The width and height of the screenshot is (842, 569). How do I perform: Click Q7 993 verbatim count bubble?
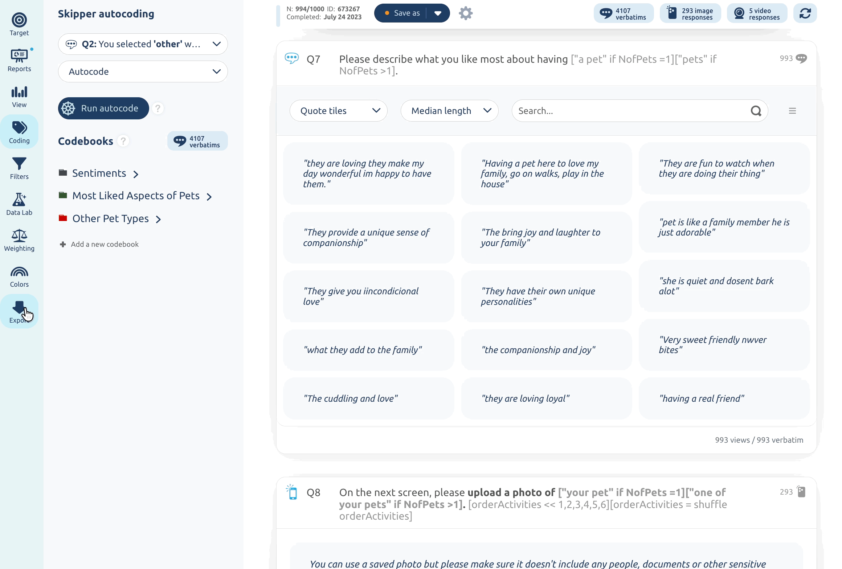(793, 58)
